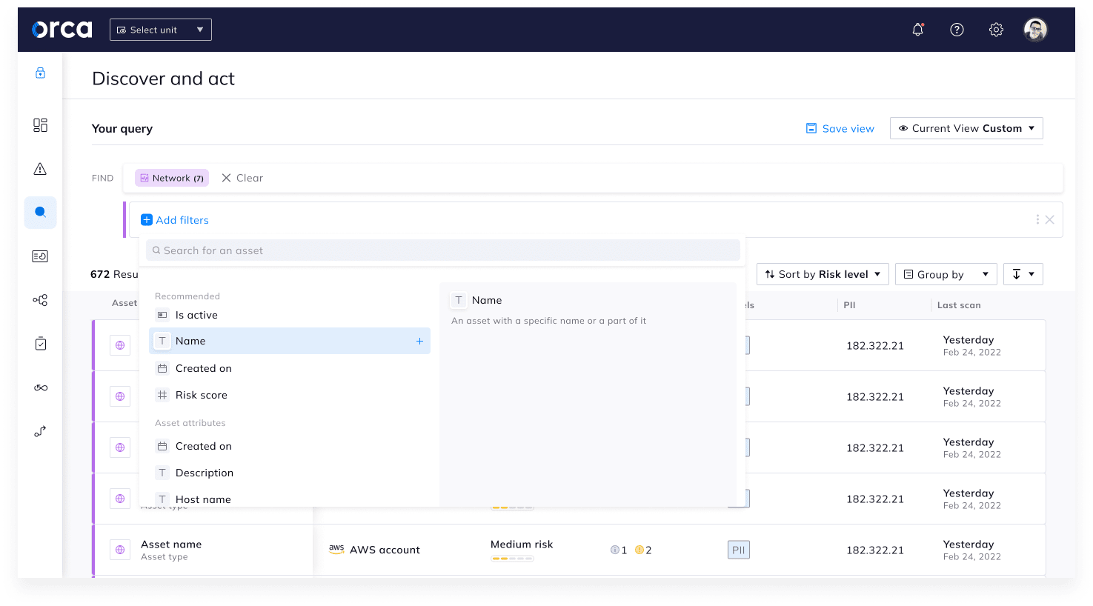Open the Group by dropdown
Viewport: 1093px width, 606px height.
coord(946,274)
